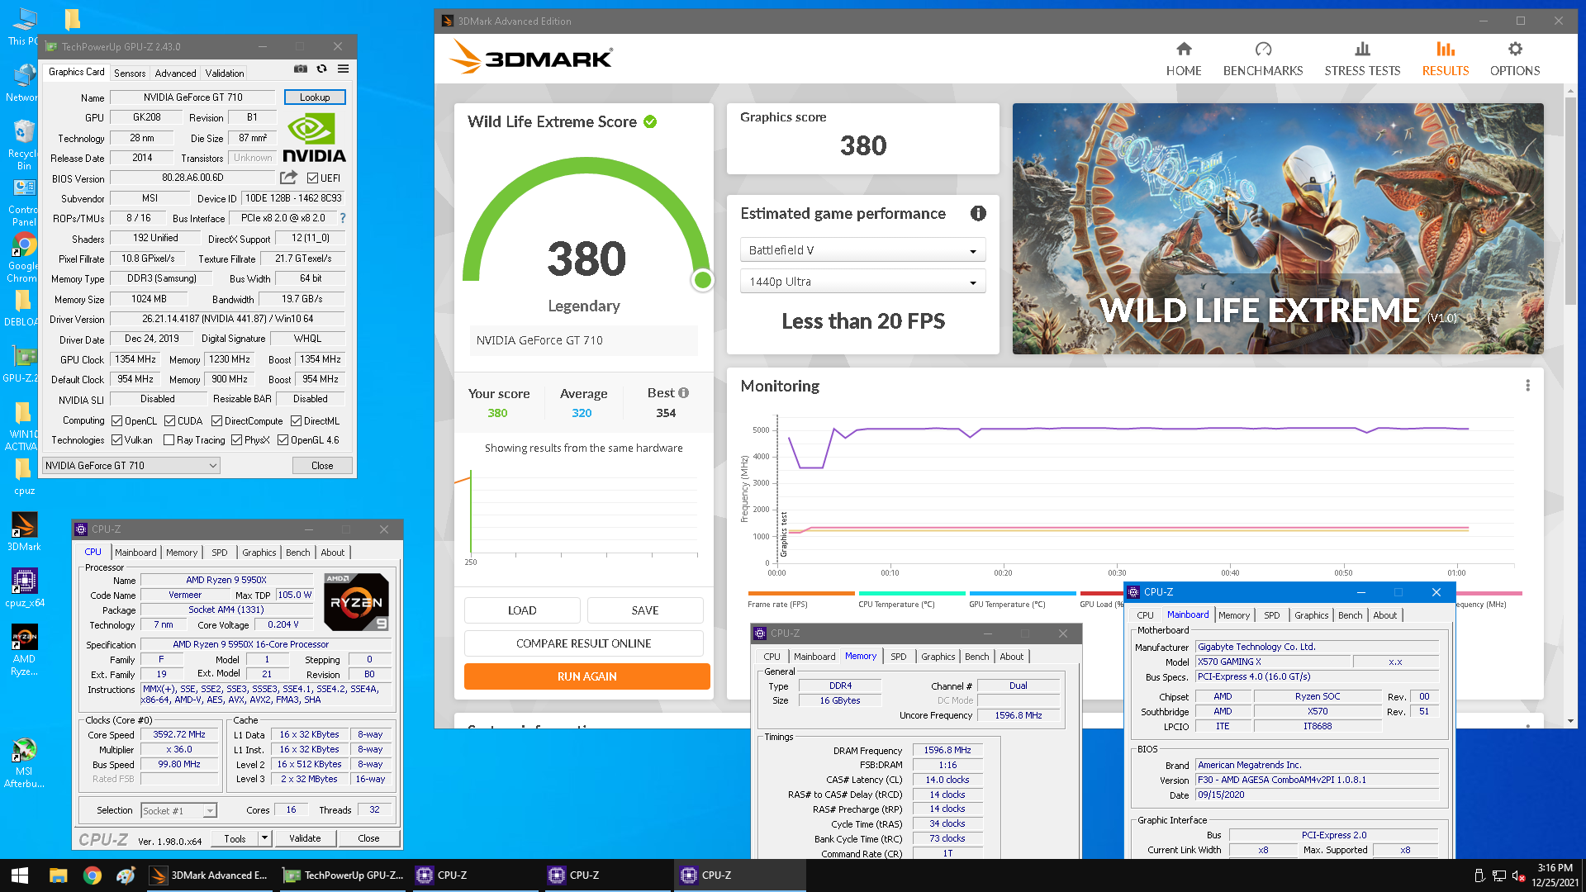Toggle the UEFI checkbox in GPU-Z

(313, 178)
